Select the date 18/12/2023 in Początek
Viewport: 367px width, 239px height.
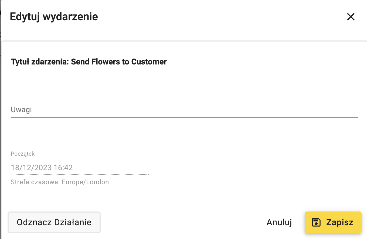pyautogui.click(x=31, y=168)
